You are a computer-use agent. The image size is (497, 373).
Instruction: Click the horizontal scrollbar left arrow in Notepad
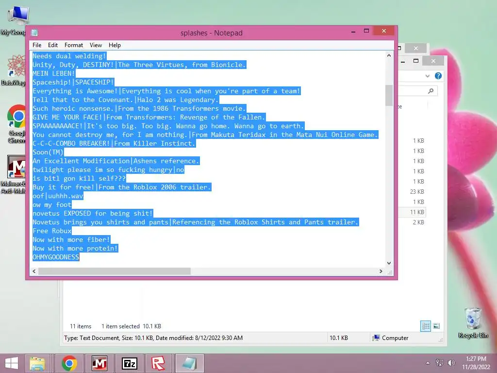point(34,271)
